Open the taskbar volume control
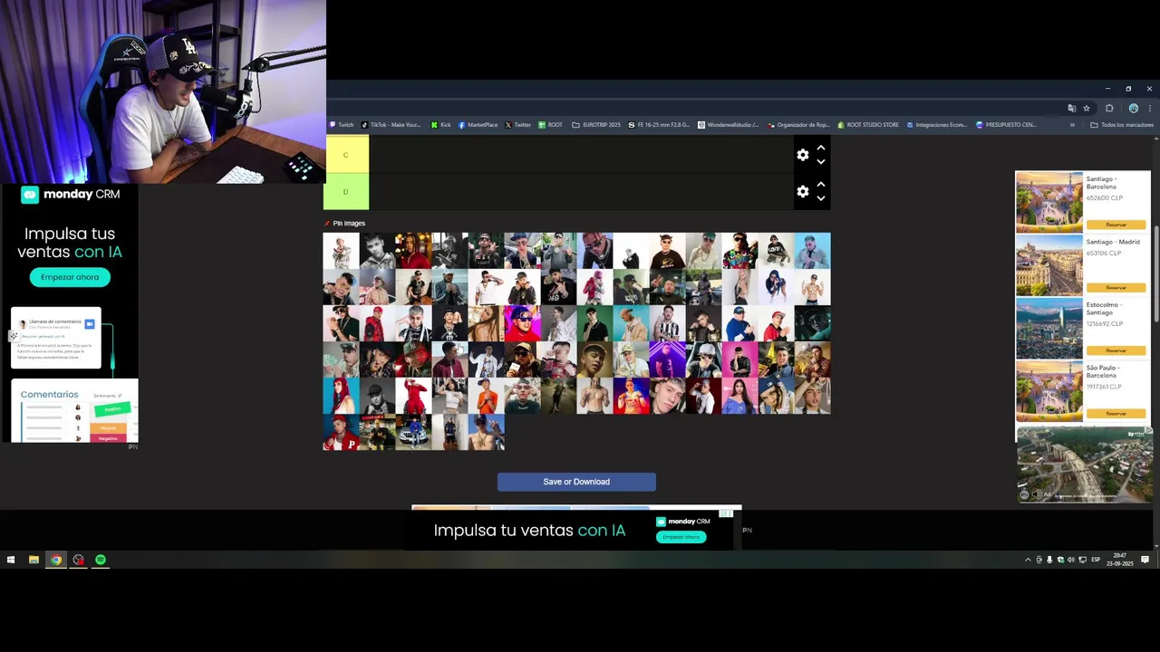The height and width of the screenshot is (652, 1160). tap(1070, 560)
